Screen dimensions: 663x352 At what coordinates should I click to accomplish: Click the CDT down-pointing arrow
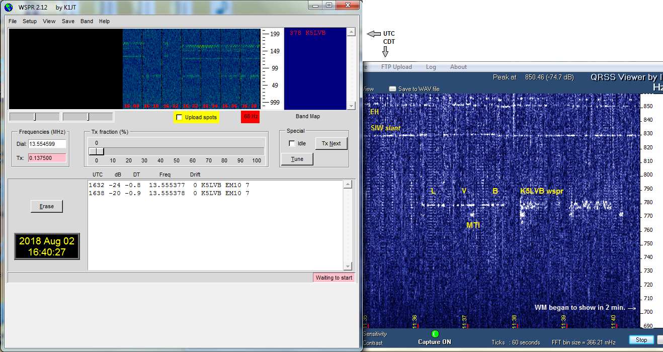pos(386,52)
